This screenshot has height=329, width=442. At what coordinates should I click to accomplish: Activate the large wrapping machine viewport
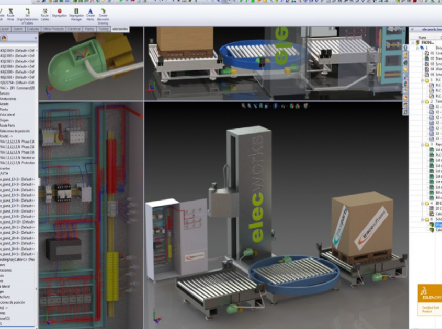(x=276, y=215)
